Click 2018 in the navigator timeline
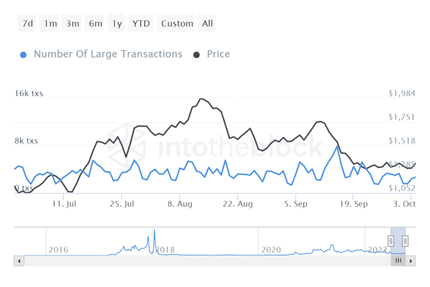This screenshot has width=430, height=287. tap(164, 250)
